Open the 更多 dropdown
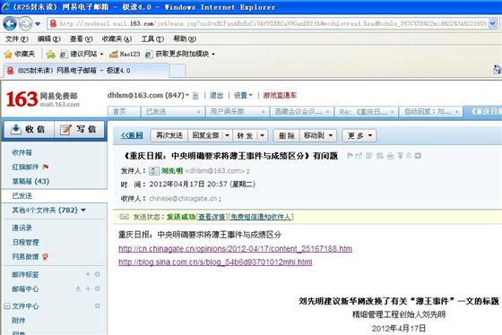 359,135
